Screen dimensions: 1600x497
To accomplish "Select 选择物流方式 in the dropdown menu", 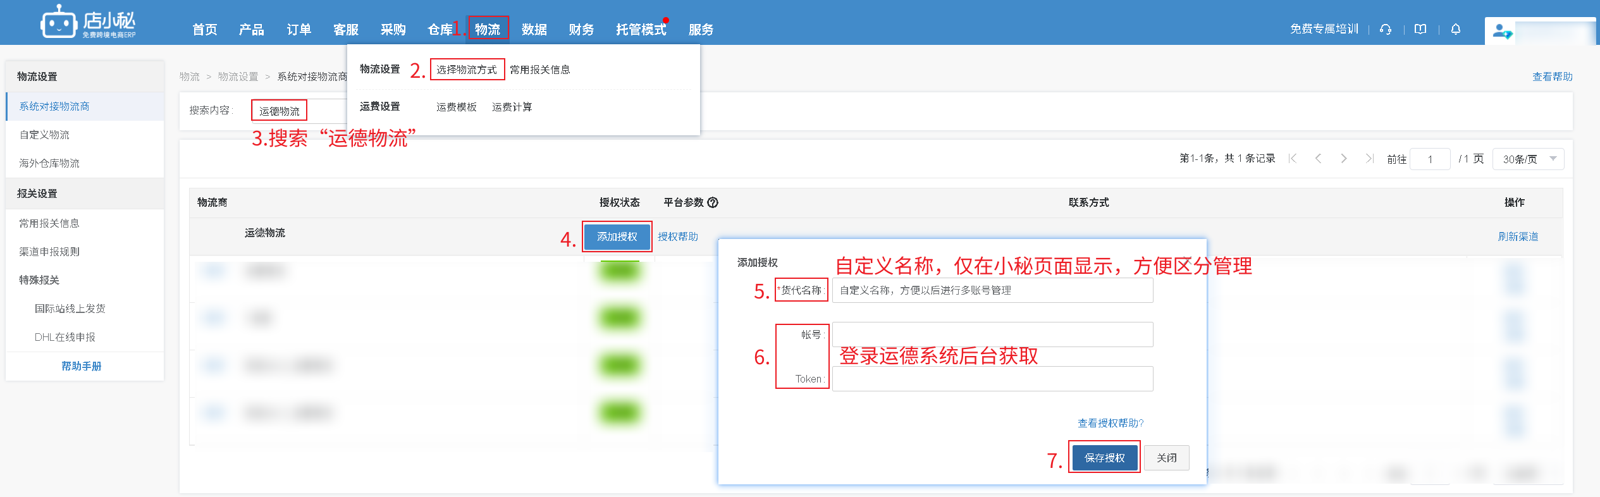I will tap(467, 70).
